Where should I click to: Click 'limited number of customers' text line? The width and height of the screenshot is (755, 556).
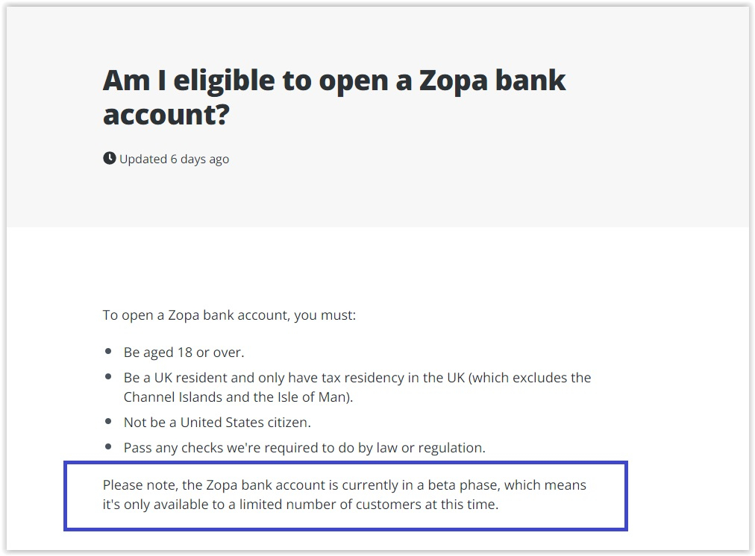tap(301, 504)
